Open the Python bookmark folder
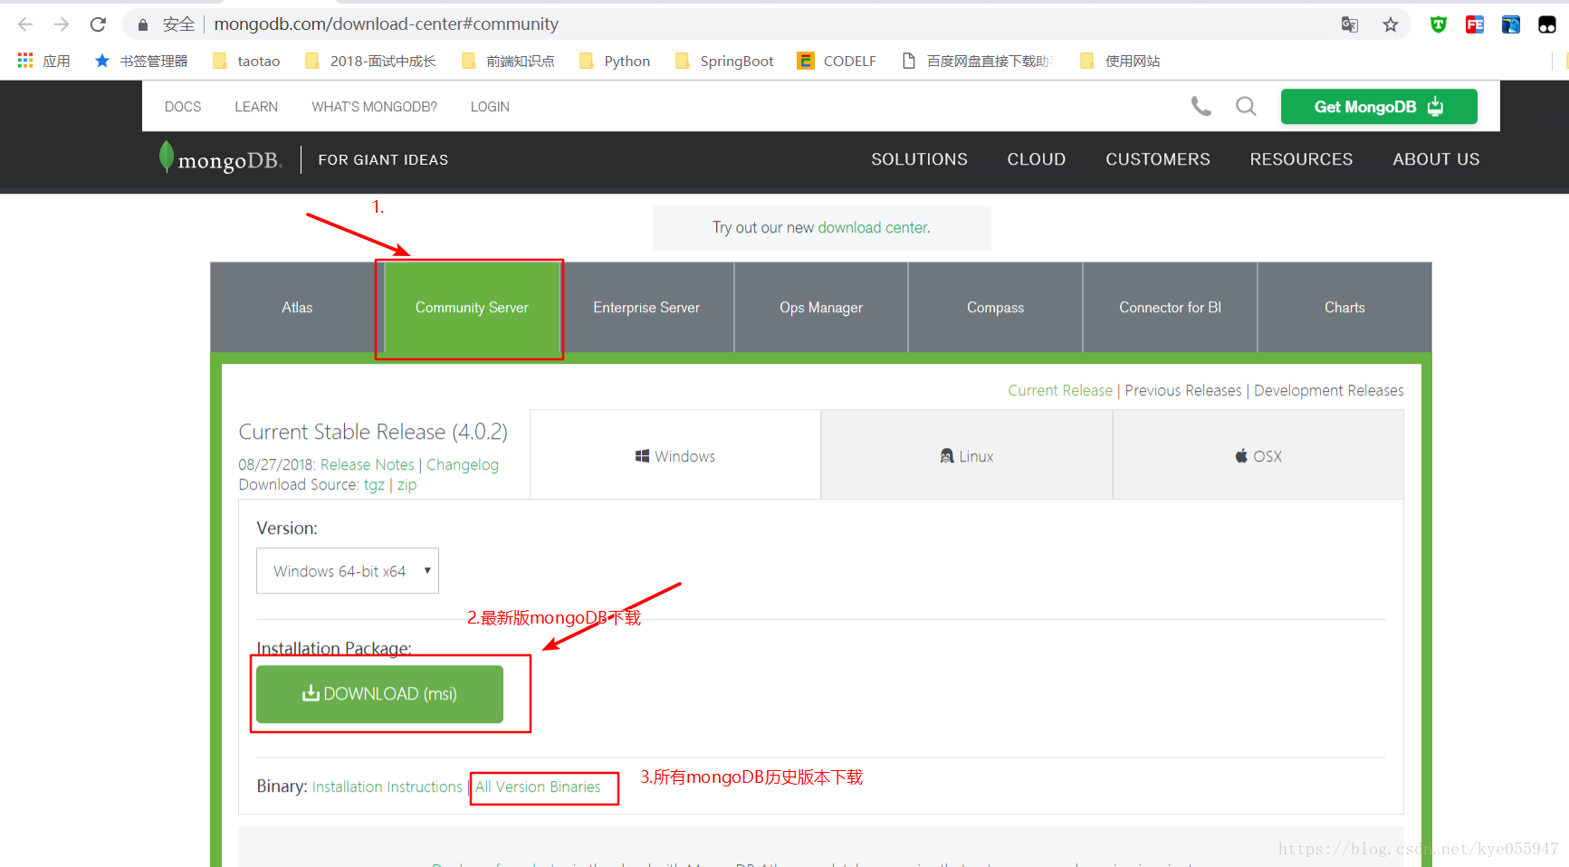 pos(615,61)
